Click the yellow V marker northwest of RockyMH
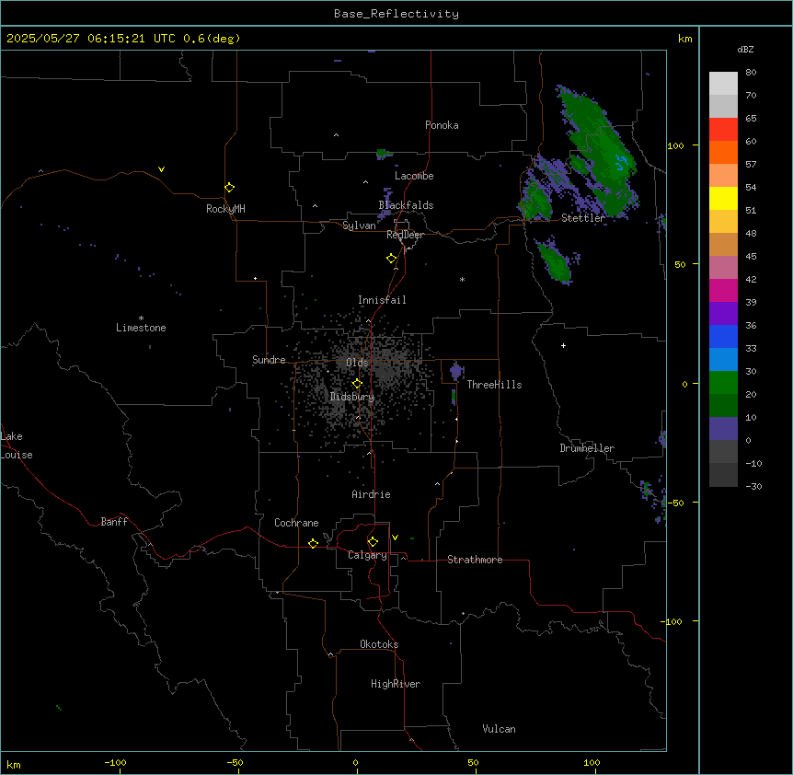The height and width of the screenshot is (775, 793). pos(161,169)
